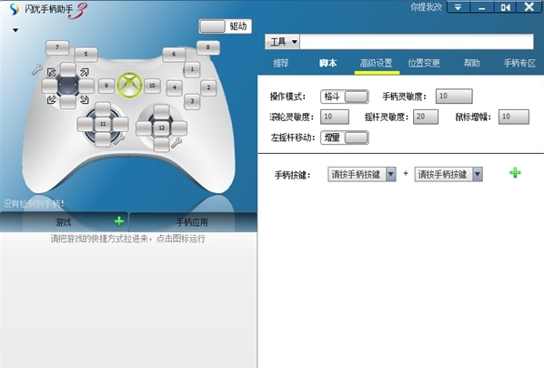Image resolution: width=544 pixels, height=368 pixels.
Task: Click the top search text field
Action: click(x=417, y=42)
